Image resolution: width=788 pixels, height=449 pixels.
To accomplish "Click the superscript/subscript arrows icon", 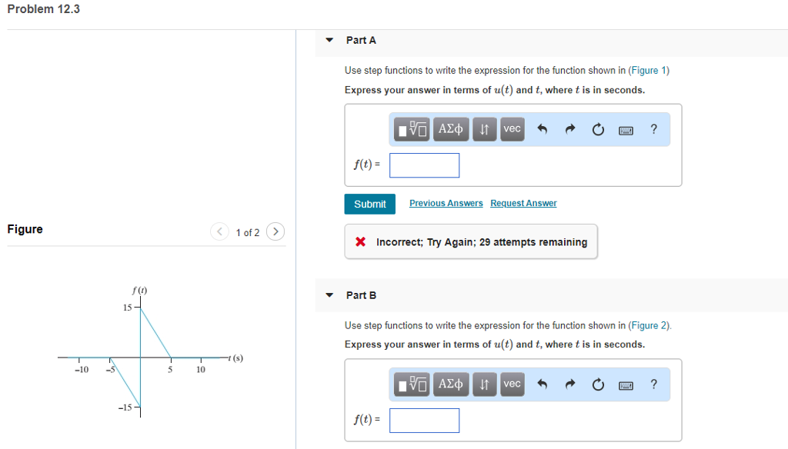I will [x=484, y=129].
